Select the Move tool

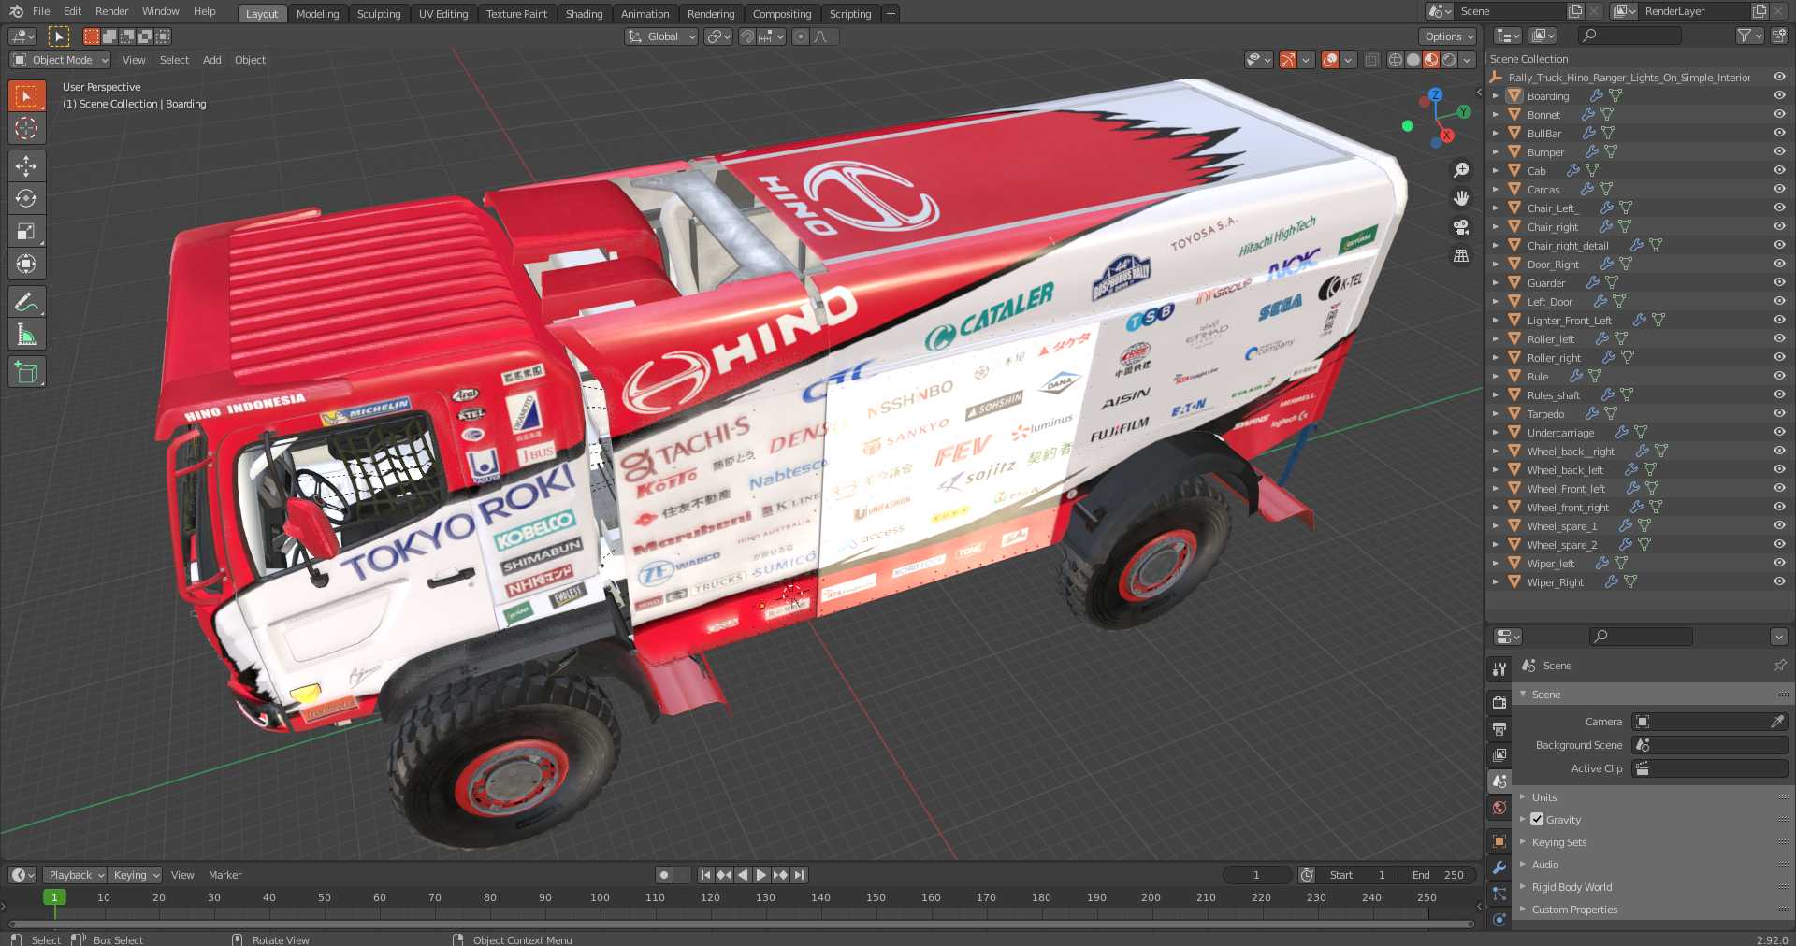(26, 166)
